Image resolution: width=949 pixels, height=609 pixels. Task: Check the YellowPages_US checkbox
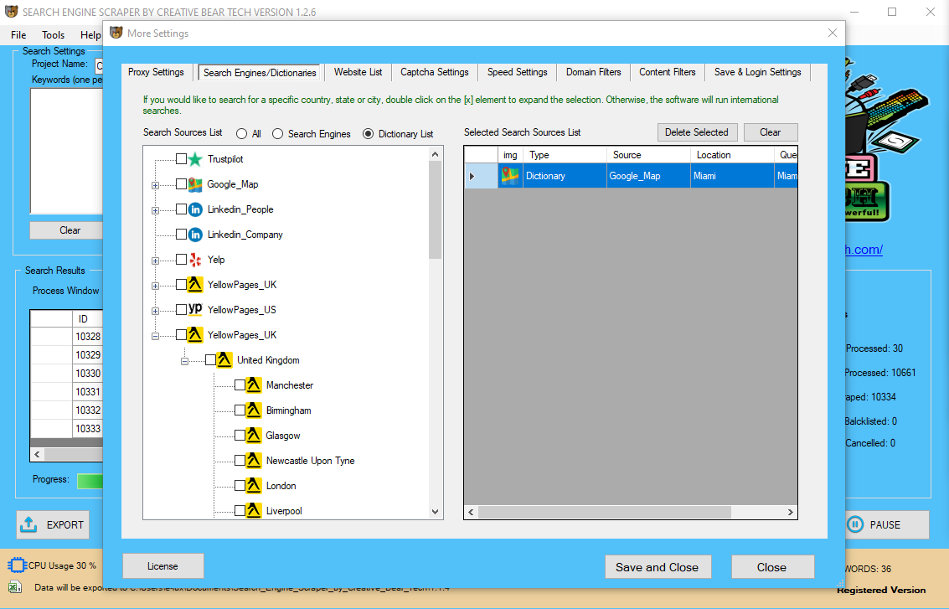tap(181, 309)
